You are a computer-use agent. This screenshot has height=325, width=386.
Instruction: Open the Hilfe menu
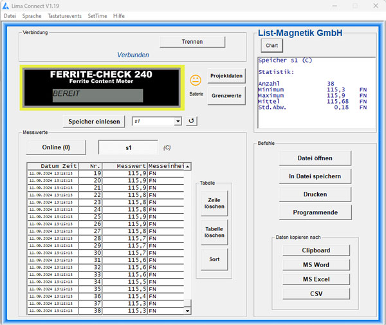(119, 15)
